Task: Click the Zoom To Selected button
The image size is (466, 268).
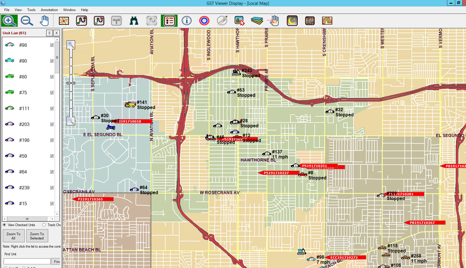Action: click(x=37, y=236)
